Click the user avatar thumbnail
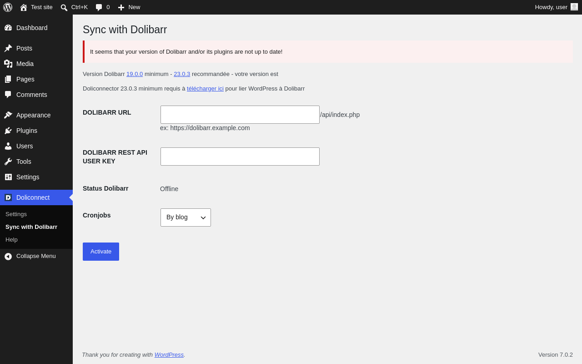This screenshot has height=364, width=582. click(574, 7)
